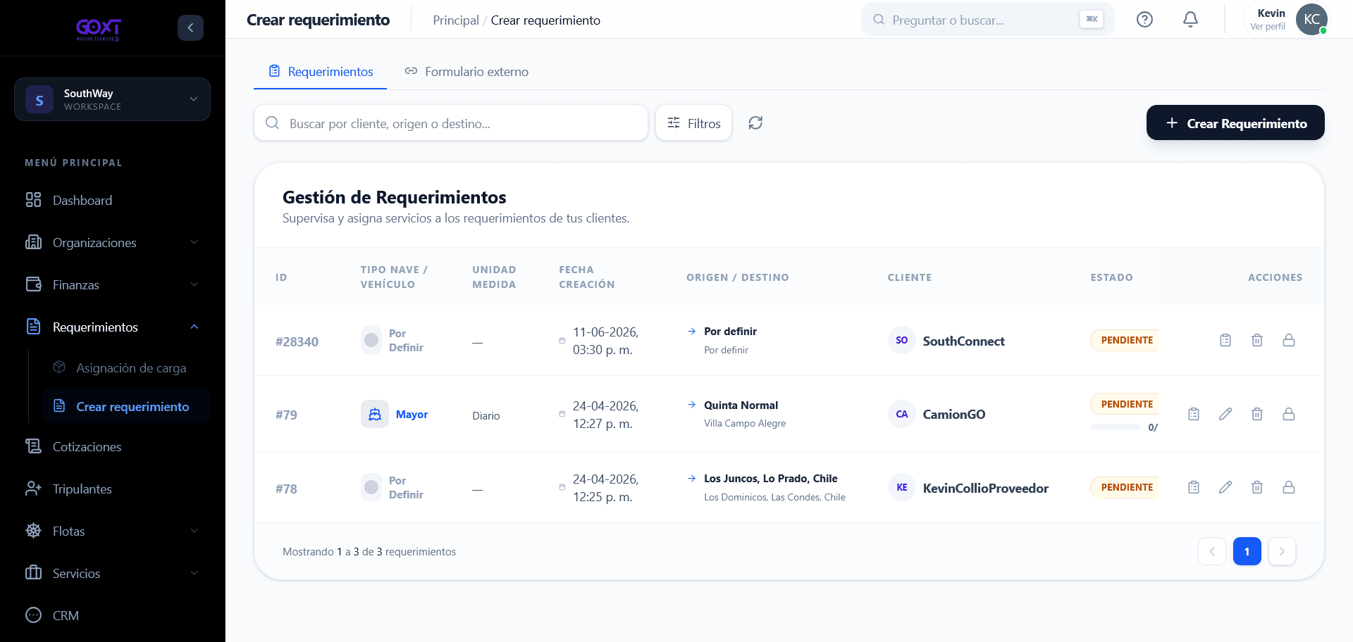Screen dimensions: 1353x642
Task: Focus the Preguntar o buscar field
Action: (x=987, y=20)
